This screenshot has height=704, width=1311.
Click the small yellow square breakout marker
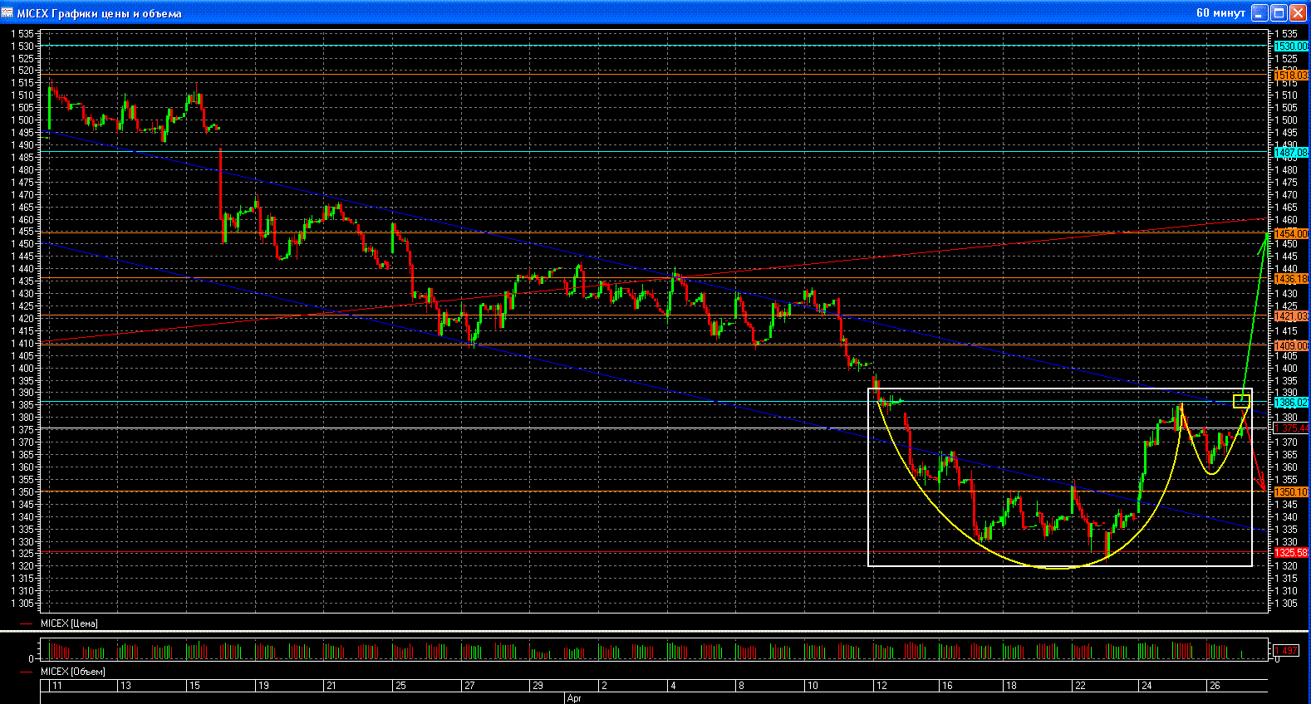1241,402
